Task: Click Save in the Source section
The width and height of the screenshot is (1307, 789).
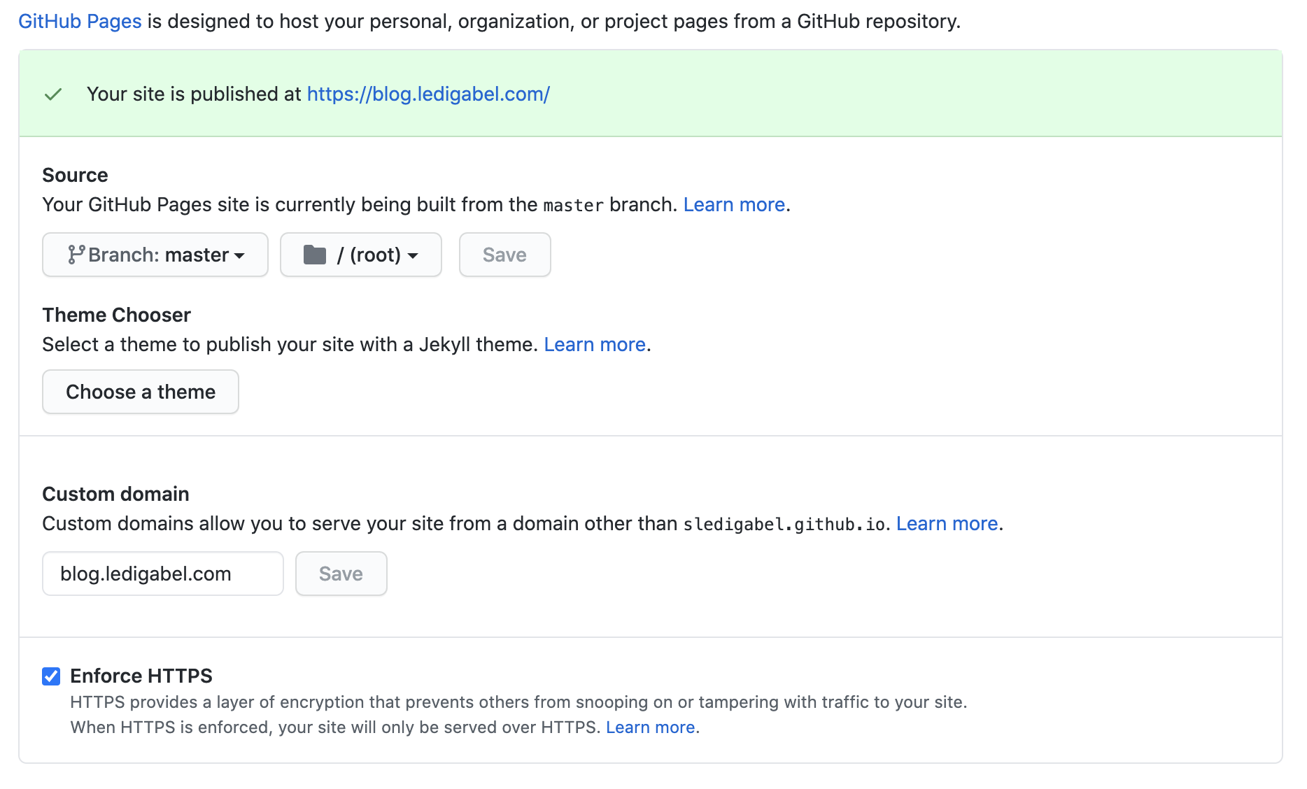Action: tap(504, 255)
